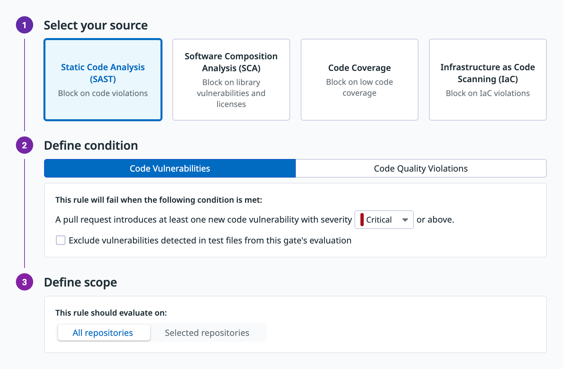Enable the exclude test files checkbox

point(61,240)
